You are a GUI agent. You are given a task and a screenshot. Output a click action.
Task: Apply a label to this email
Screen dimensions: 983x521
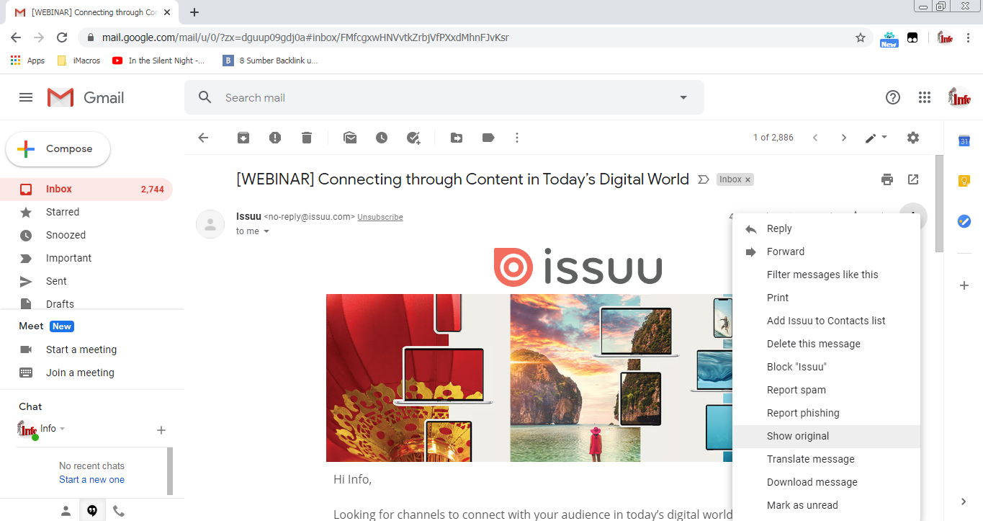488,138
